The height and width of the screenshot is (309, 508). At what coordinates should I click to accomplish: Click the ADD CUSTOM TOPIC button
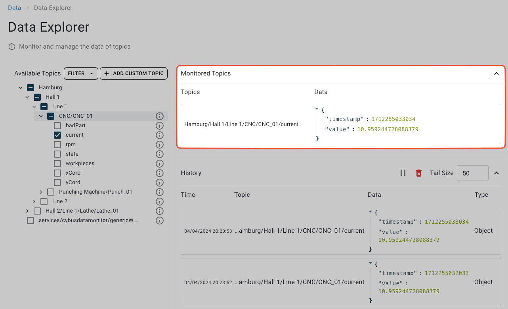pos(134,73)
